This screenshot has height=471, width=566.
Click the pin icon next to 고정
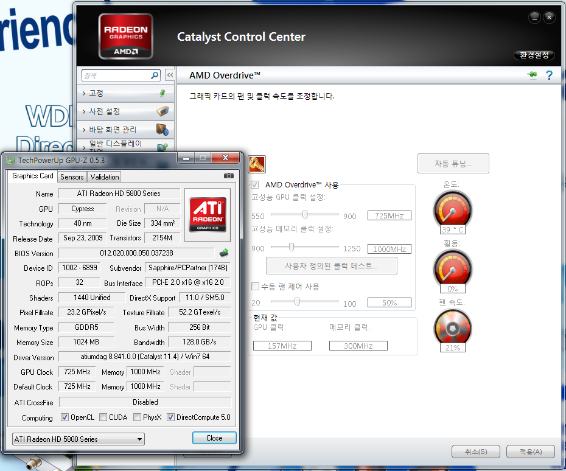(x=162, y=93)
